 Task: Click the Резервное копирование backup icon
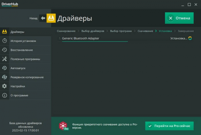(x=4, y=77)
